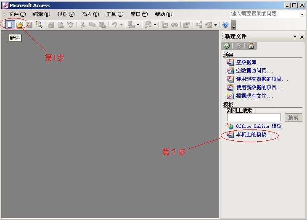Click the task pane Forward arrow
307x220 pixels.
tap(238, 46)
